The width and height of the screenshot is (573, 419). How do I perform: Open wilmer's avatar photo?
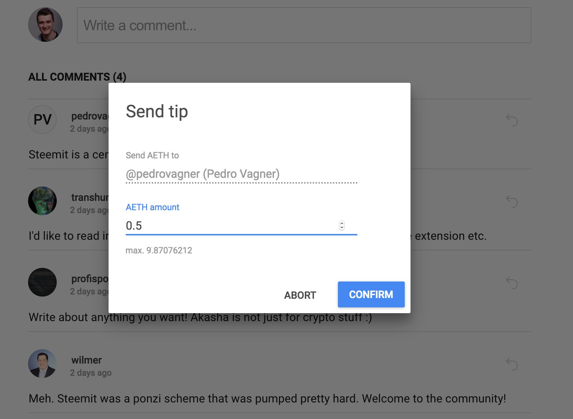tap(42, 364)
